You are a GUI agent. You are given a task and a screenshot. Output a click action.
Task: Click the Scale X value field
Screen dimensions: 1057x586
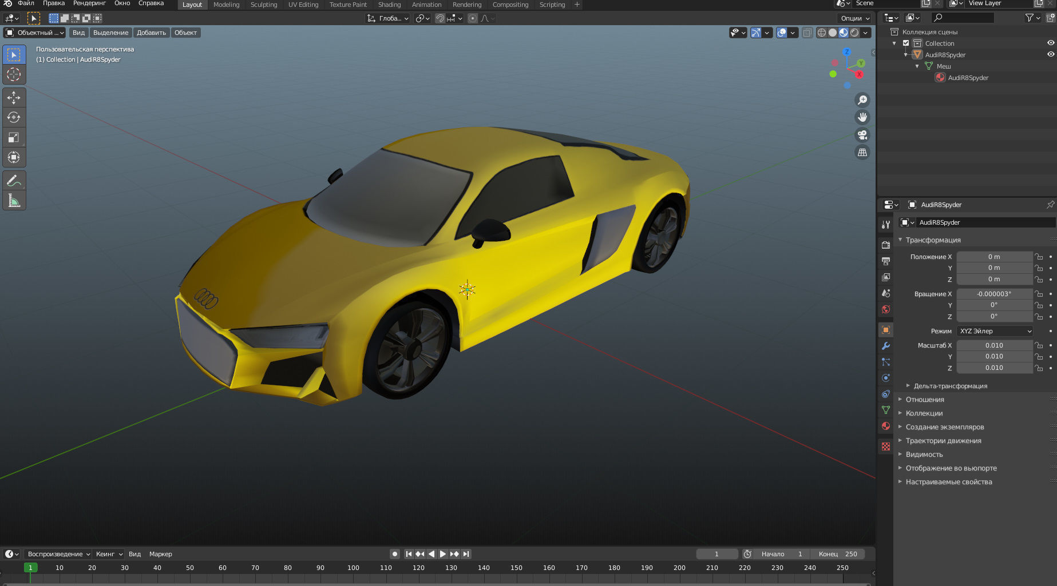click(994, 345)
